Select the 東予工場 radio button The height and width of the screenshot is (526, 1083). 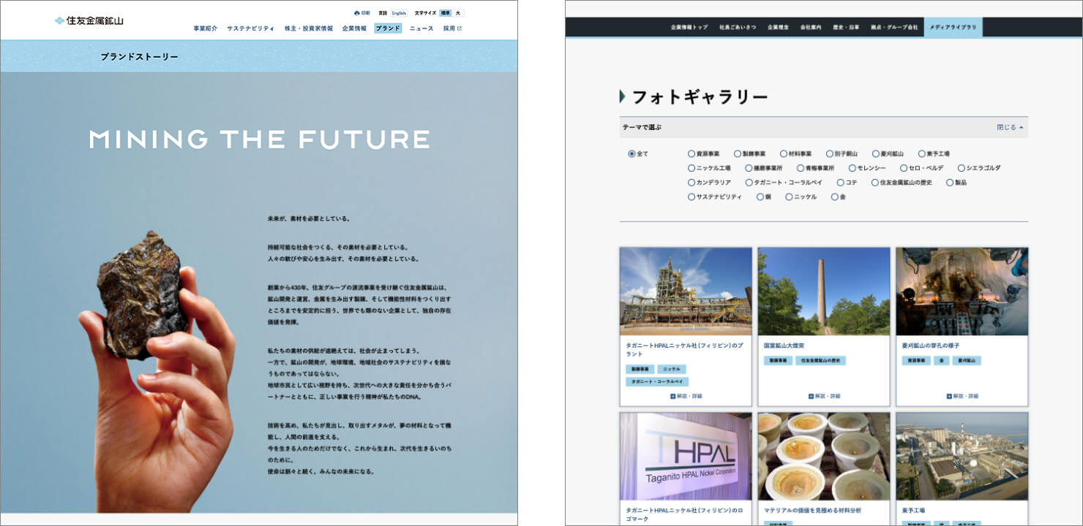pyautogui.click(x=921, y=154)
